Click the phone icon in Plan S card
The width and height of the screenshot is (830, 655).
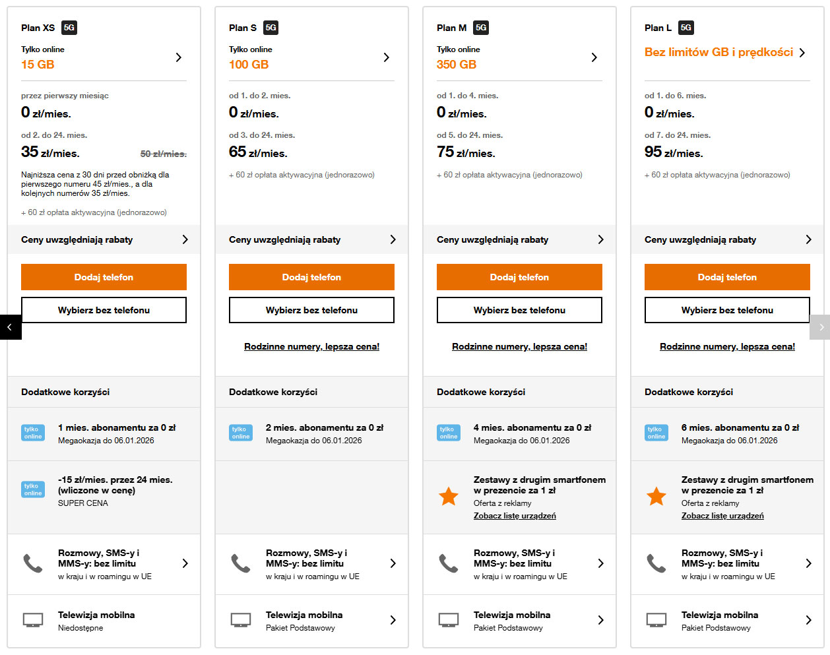[x=241, y=563]
